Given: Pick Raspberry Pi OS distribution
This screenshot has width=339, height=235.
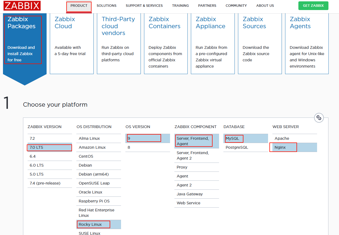Looking at the screenshot, I should click(99, 201).
